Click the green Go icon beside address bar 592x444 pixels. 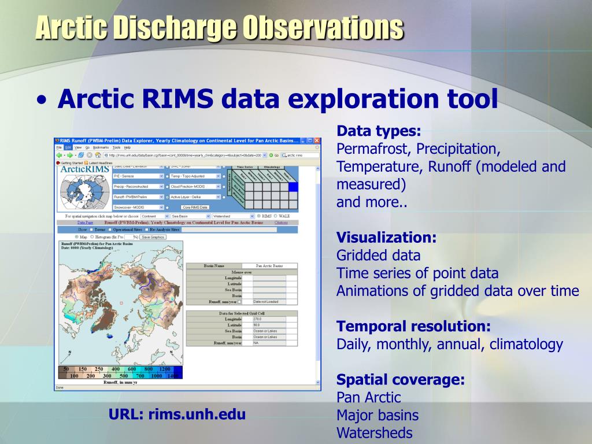(x=271, y=155)
